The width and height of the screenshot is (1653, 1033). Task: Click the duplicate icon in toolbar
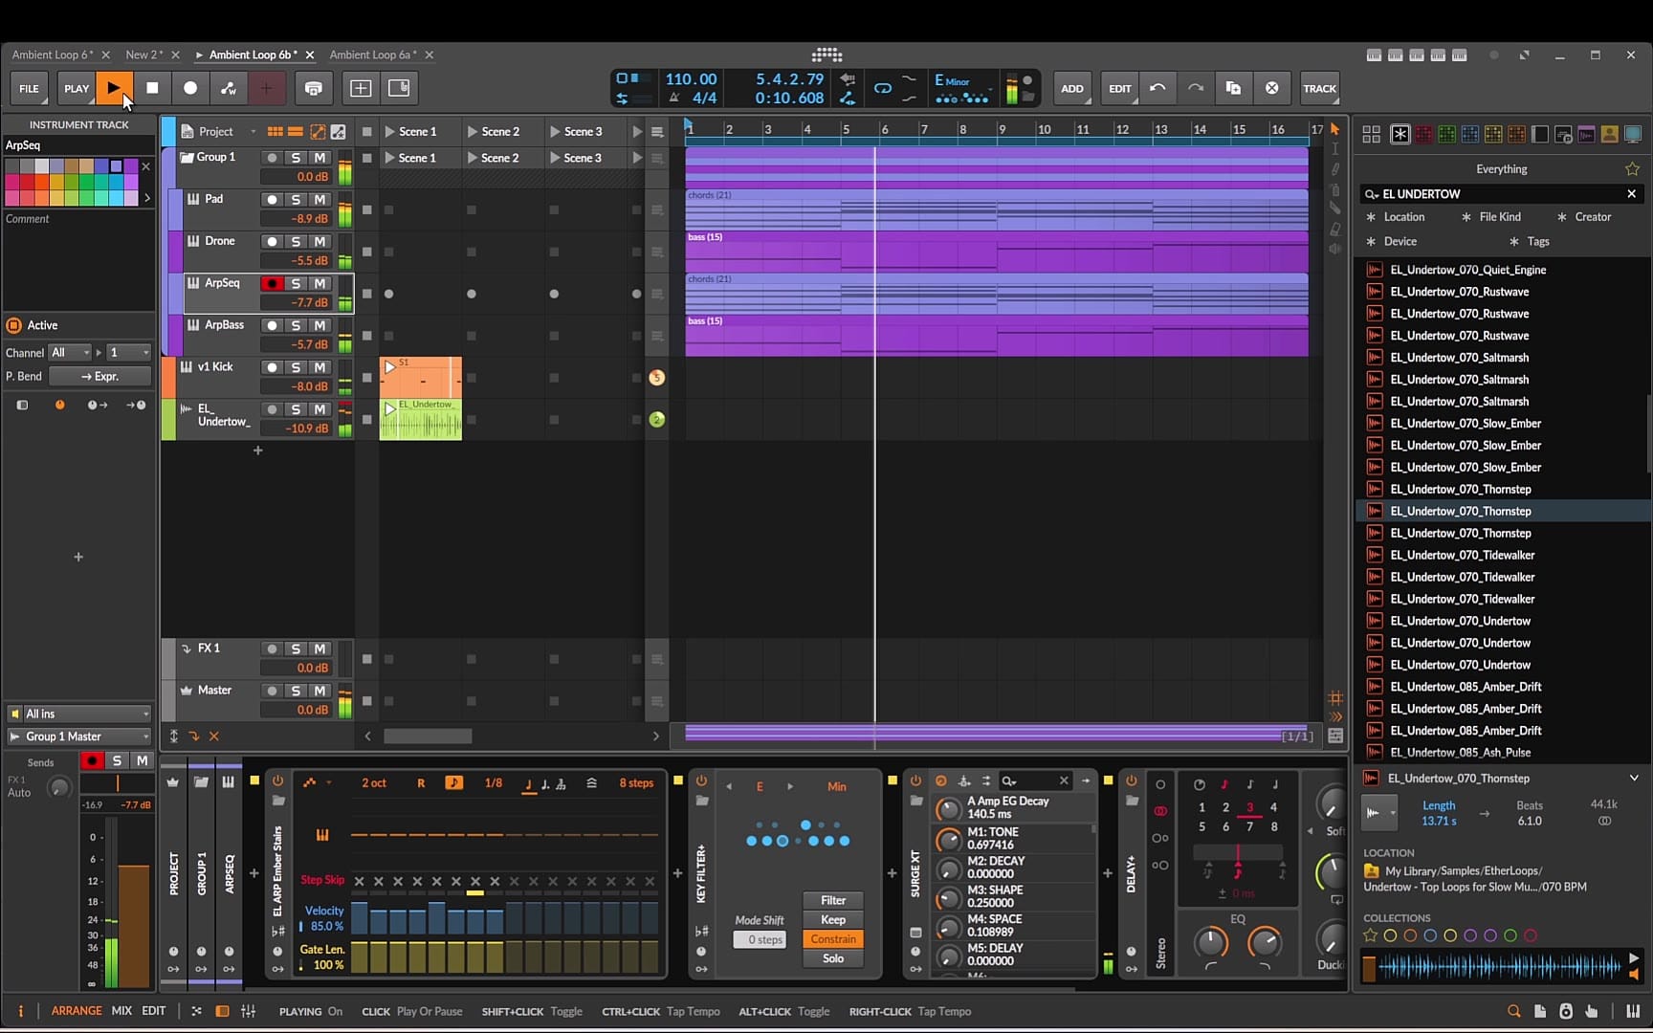pos(1234,88)
